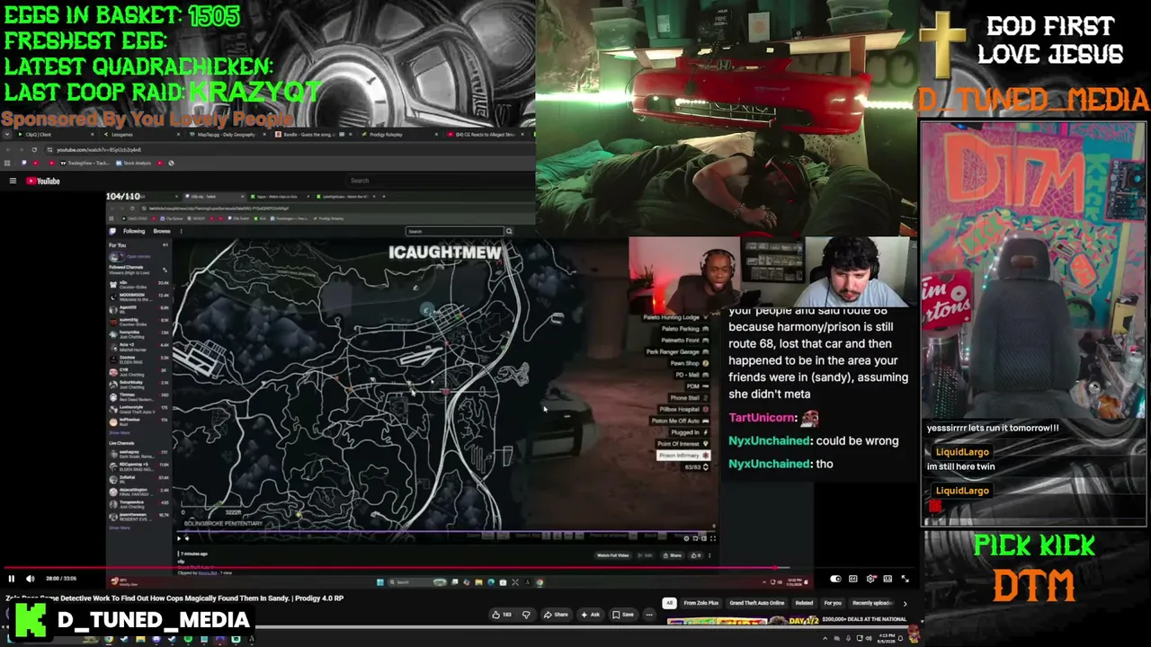Open the Windows taskbar search box
Viewport: 1151px width, 647px height.
(416, 582)
